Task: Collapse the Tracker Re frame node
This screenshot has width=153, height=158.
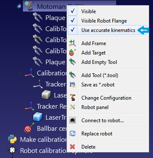Action: [x=19, y=106]
